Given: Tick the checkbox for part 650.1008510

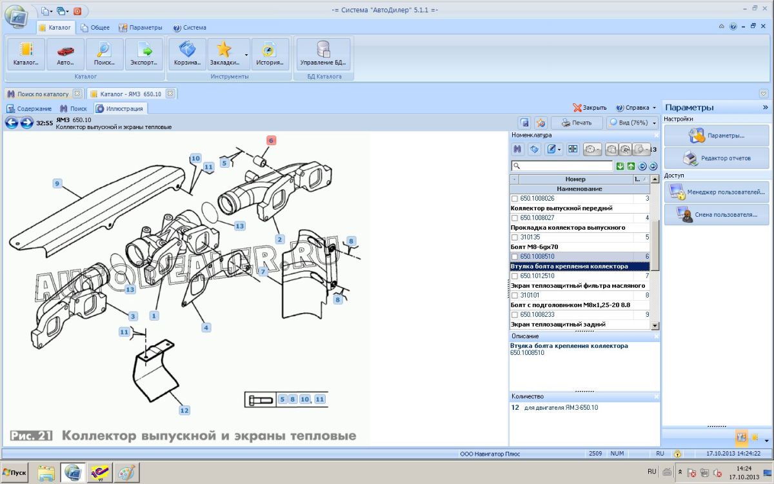Looking at the screenshot, I should (514, 257).
